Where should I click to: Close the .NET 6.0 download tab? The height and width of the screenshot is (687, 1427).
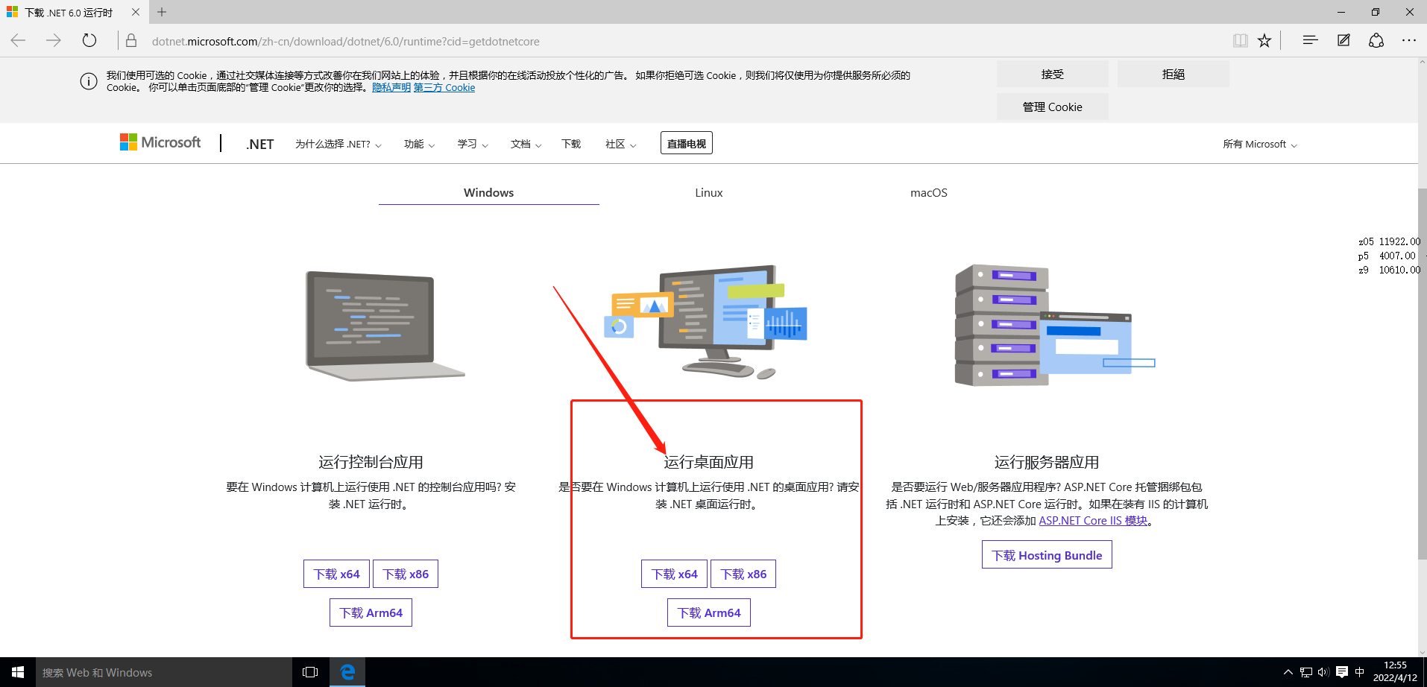tap(135, 12)
